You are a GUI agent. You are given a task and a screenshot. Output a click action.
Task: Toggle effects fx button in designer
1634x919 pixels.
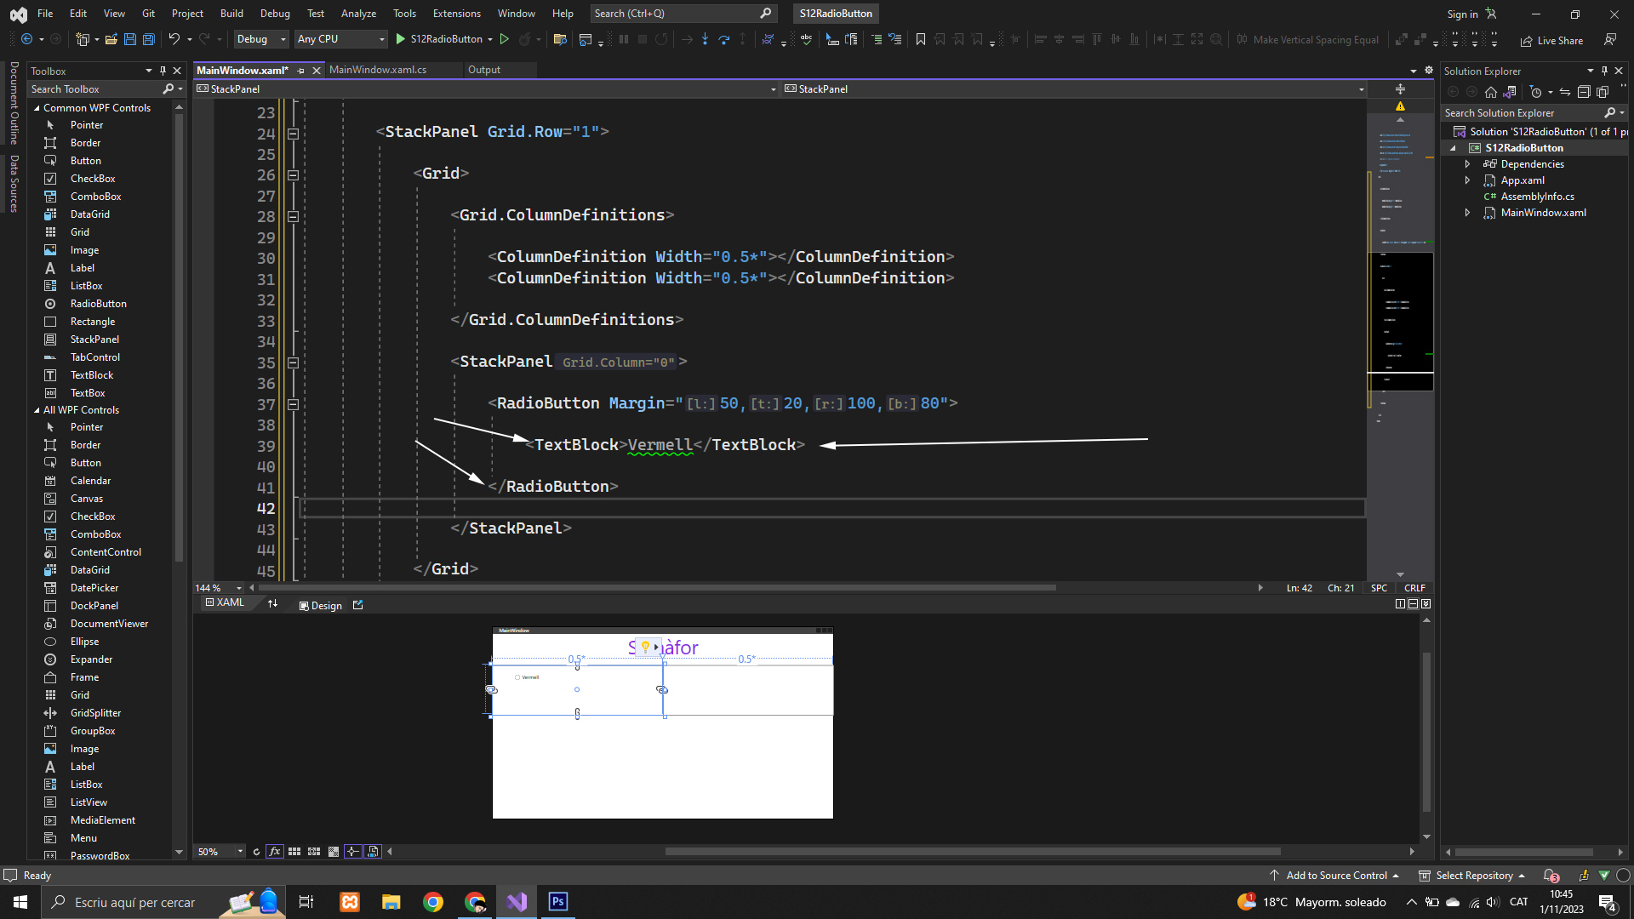coord(274,852)
